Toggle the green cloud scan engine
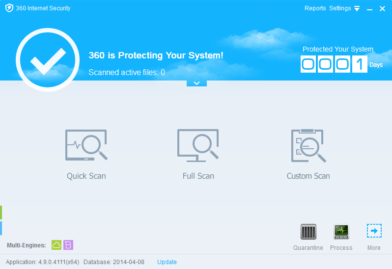Screen dimensions: 392x269 pos(56,245)
